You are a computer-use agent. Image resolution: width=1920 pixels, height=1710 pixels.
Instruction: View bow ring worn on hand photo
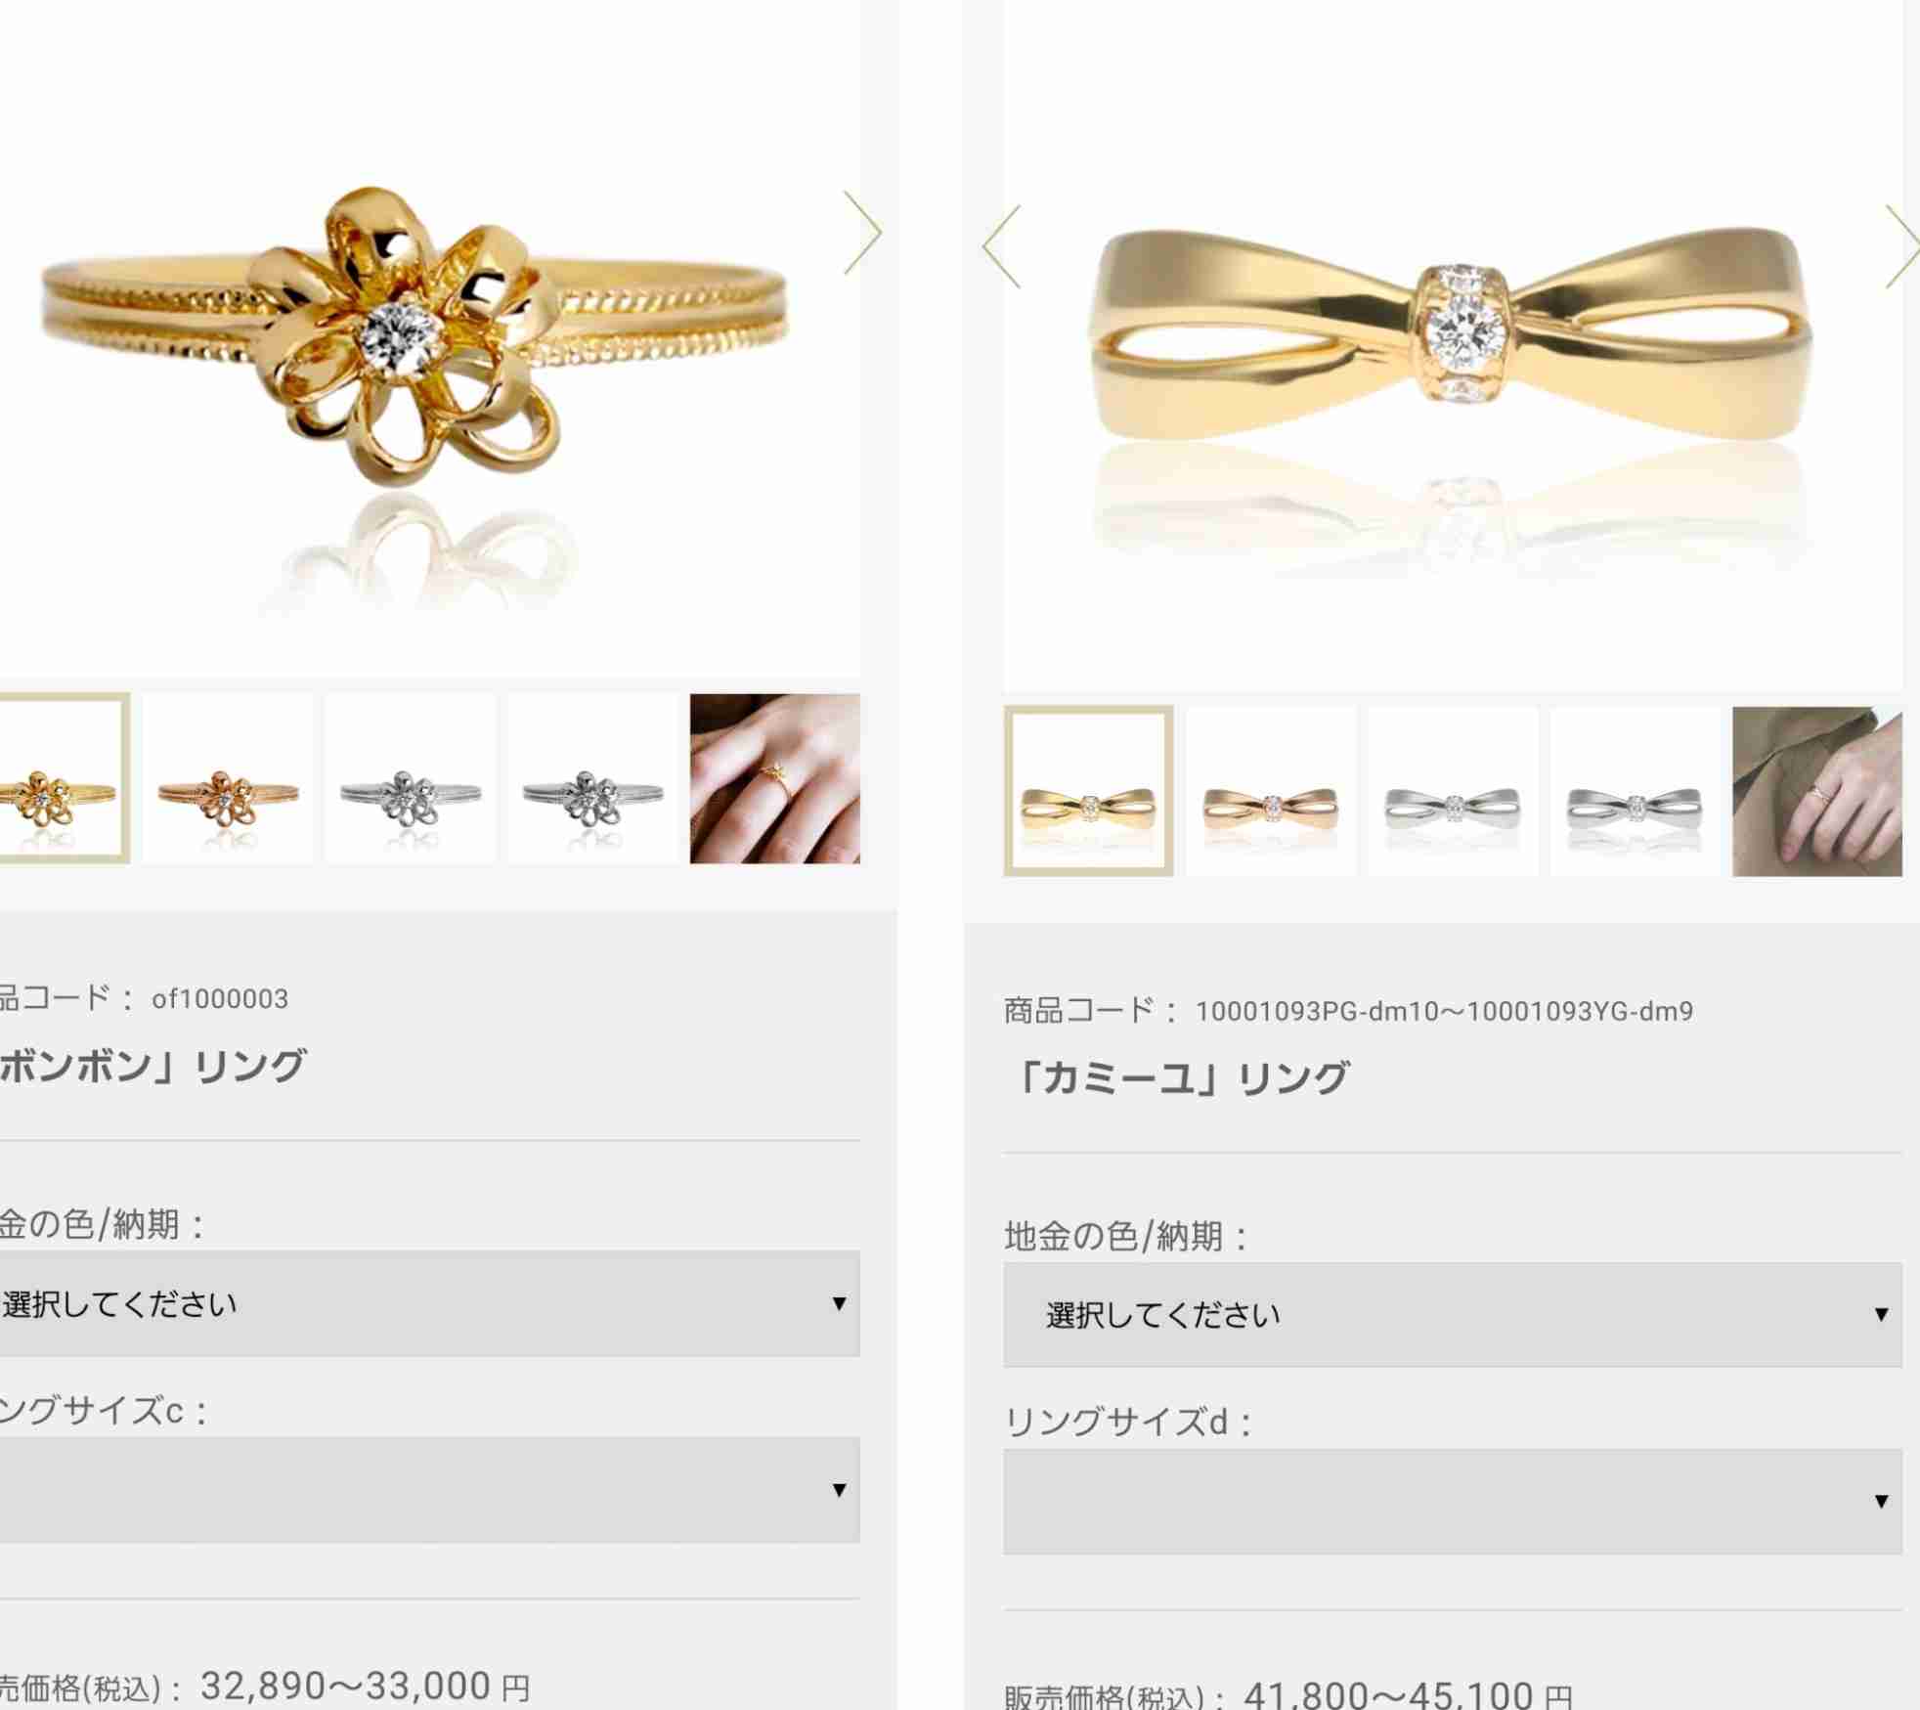pos(1817,791)
